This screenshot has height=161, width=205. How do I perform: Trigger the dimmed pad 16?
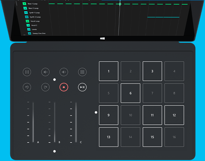[174, 137]
